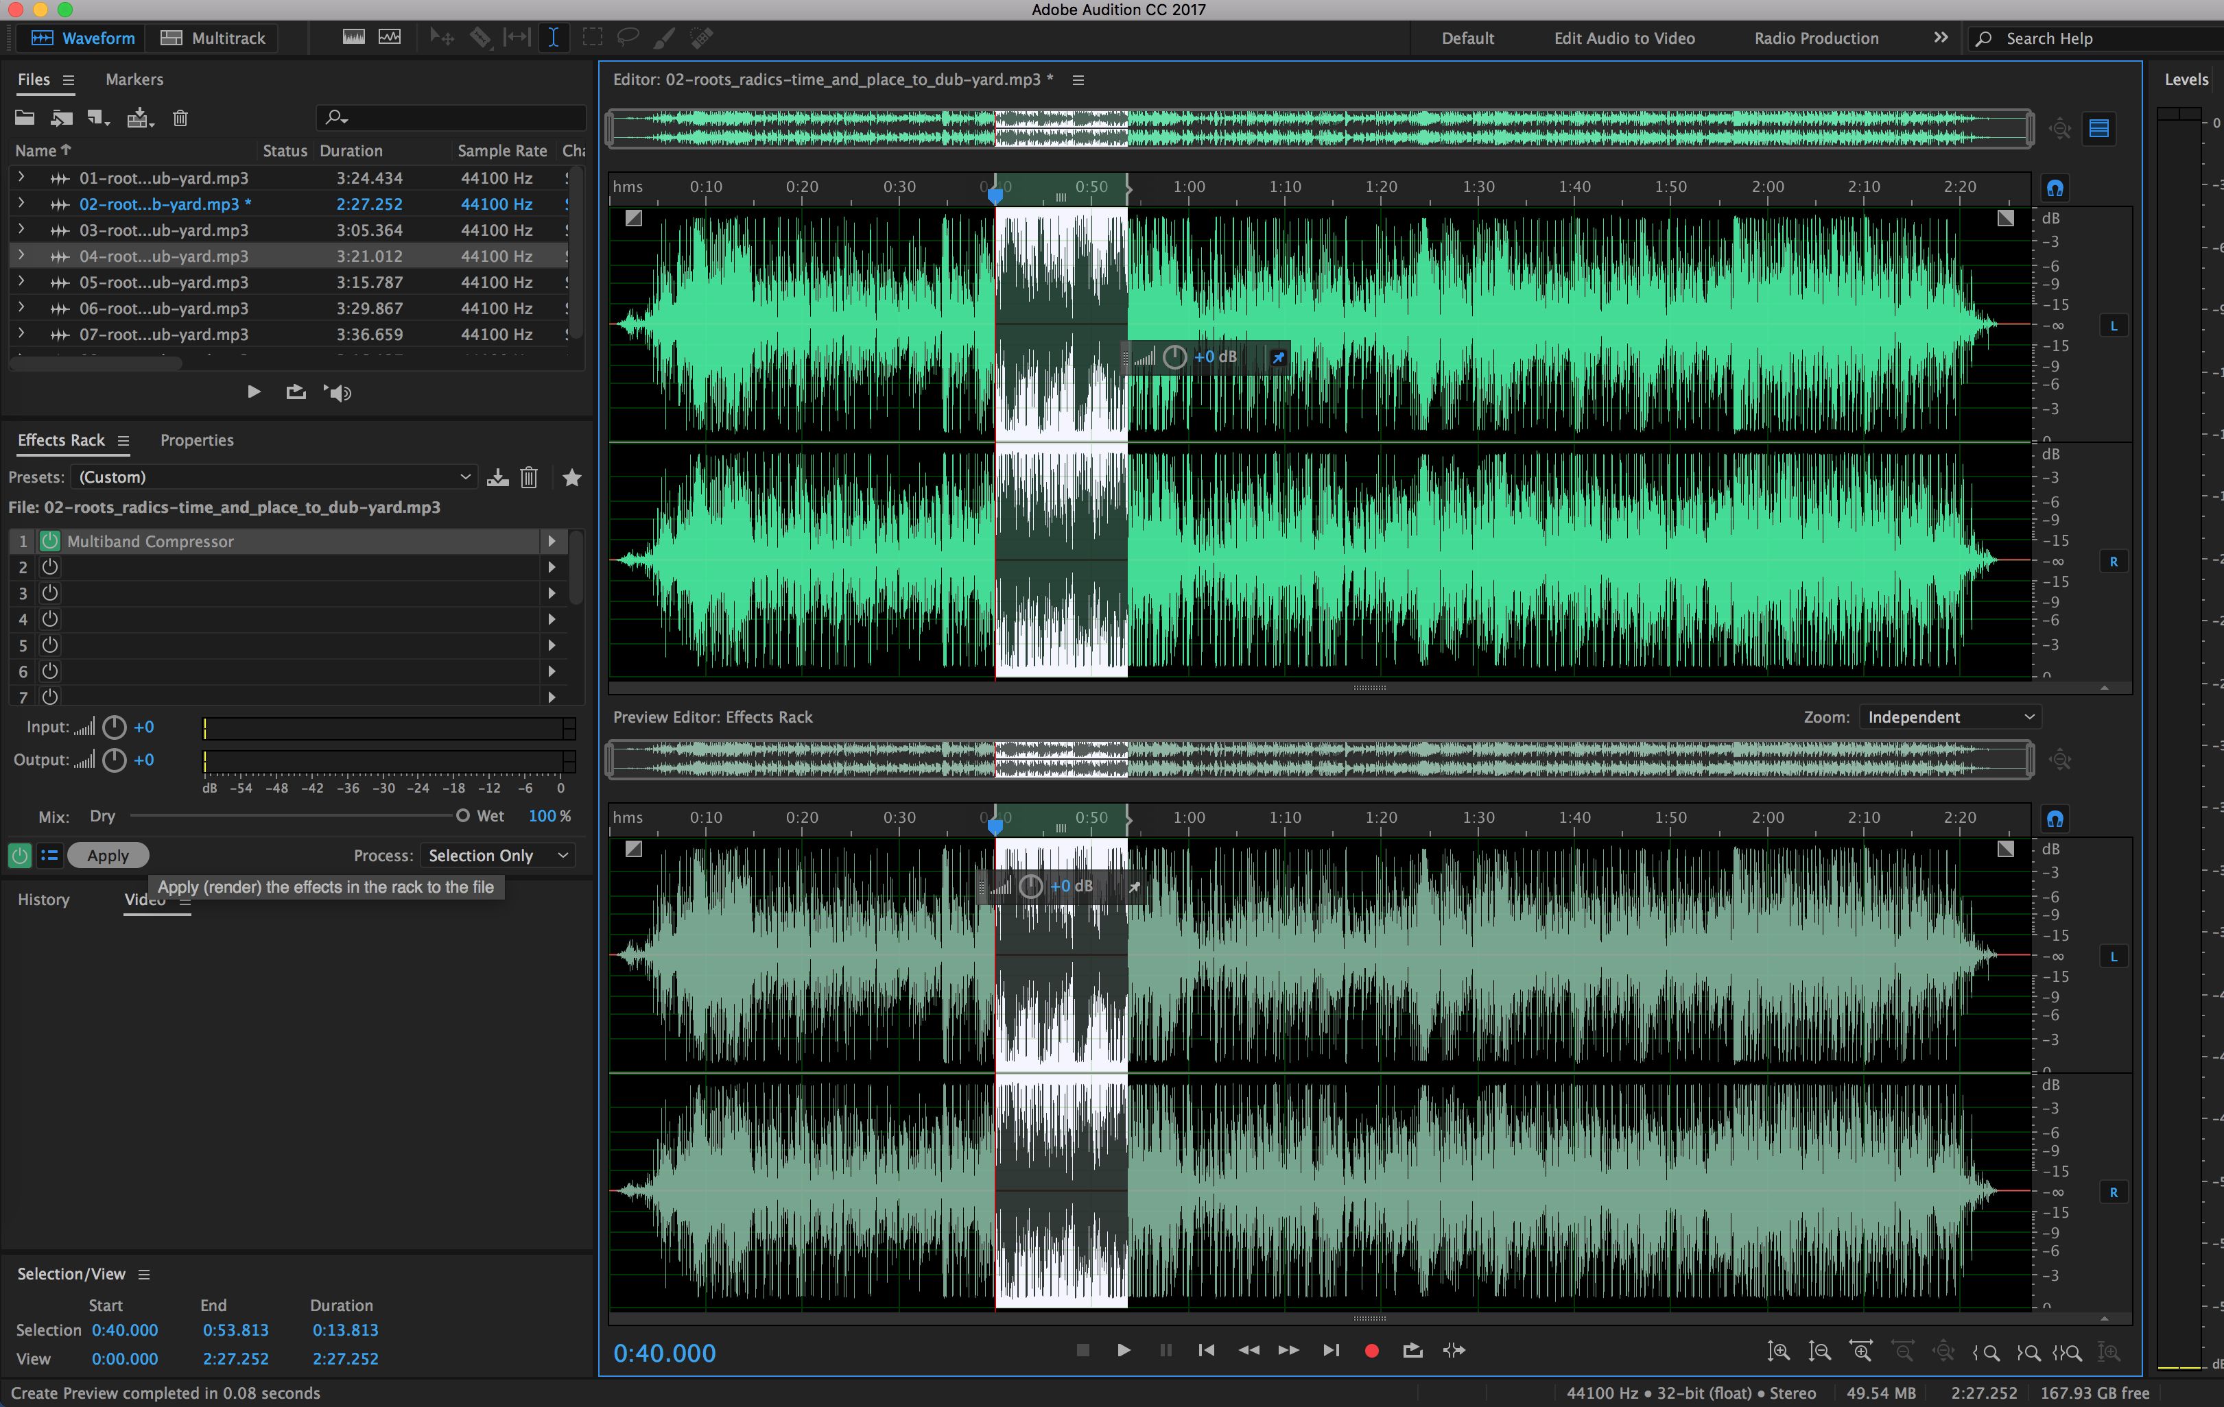Click the spectral frequency display icon
Viewport: 2224px width, 1407px height.
pos(353,37)
